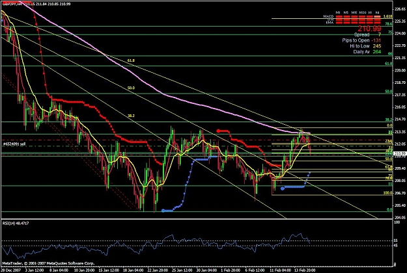
Task: Click the H4 timeframe column header
Action: tap(378, 12)
